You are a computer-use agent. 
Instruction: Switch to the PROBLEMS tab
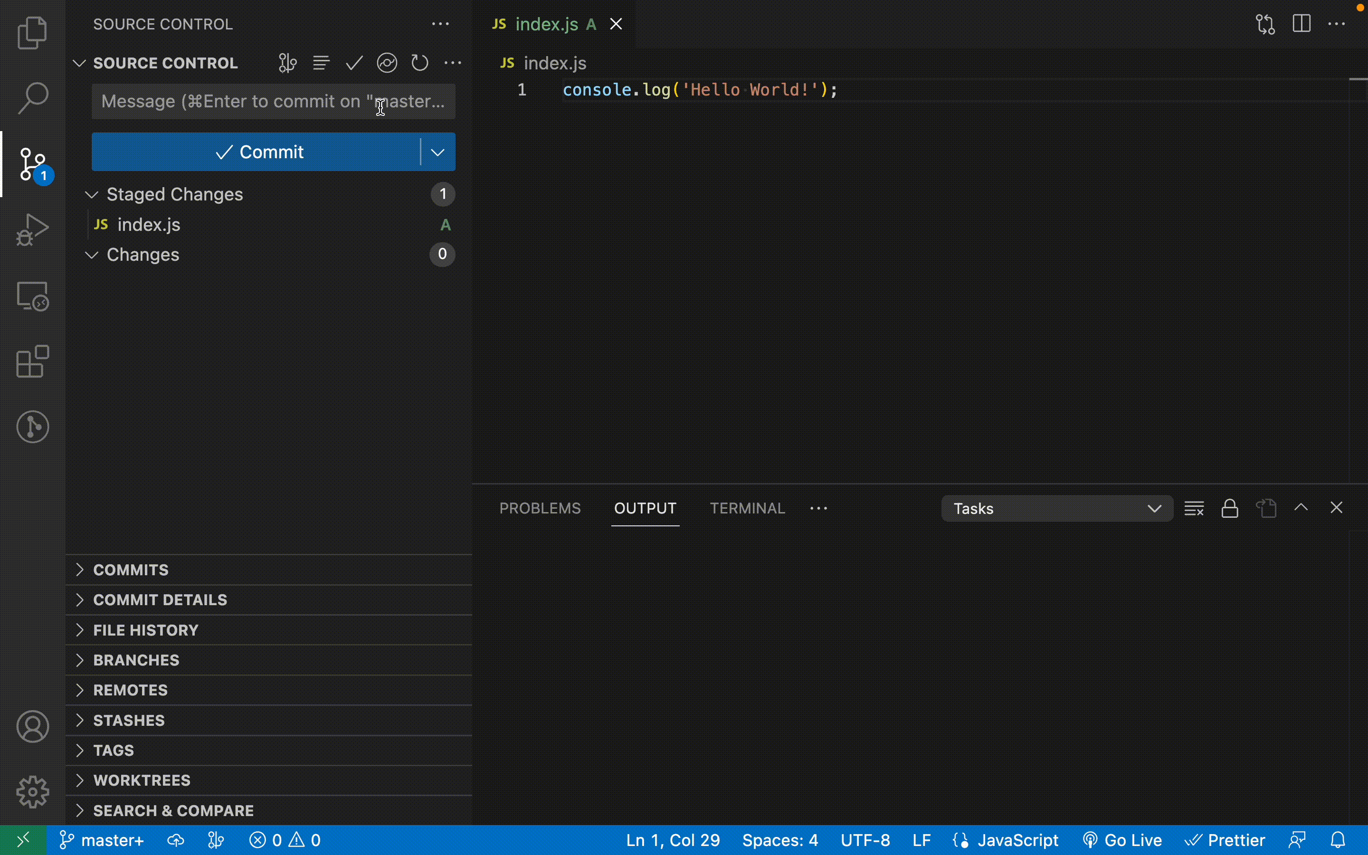[x=540, y=508]
